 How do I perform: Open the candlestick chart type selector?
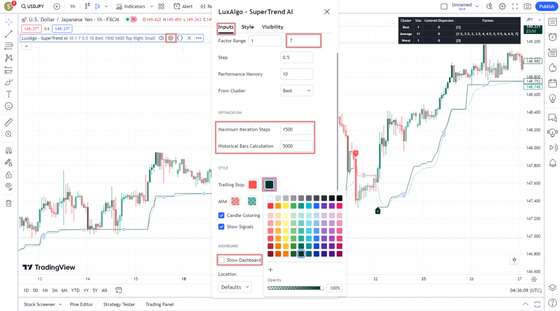pos(97,7)
